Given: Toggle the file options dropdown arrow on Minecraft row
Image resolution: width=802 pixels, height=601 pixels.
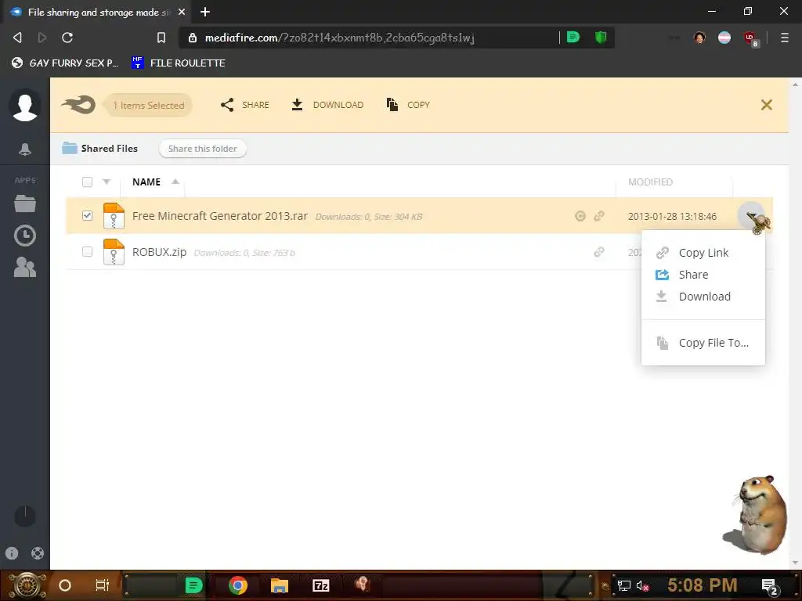Looking at the screenshot, I should click(x=751, y=216).
